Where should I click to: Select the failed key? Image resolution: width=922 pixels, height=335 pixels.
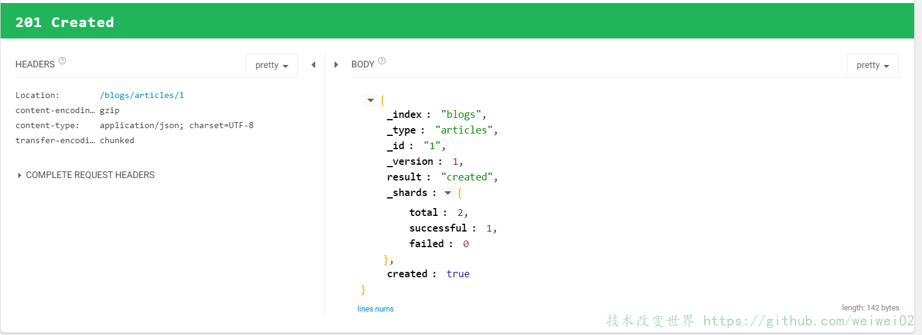pyautogui.click(x=426, y=244)
